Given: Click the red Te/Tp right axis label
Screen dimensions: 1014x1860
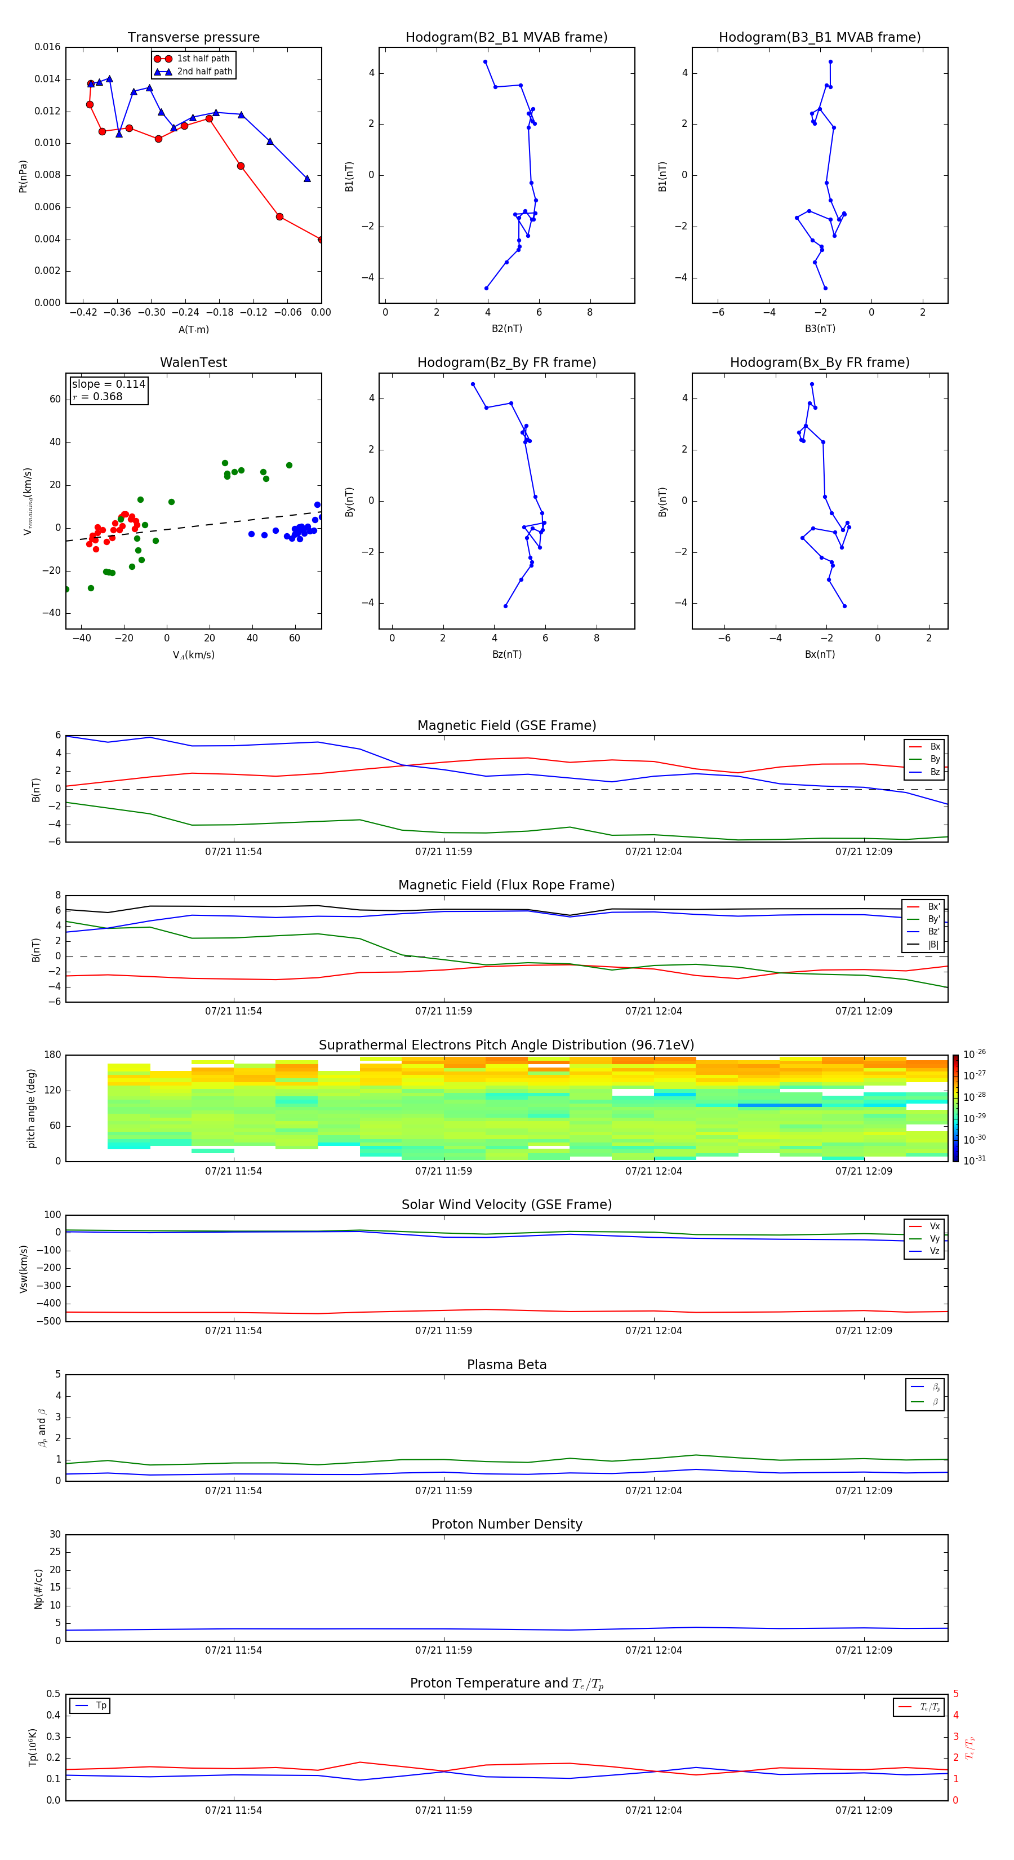Looking at the screenshot, I should point(970,1747).
